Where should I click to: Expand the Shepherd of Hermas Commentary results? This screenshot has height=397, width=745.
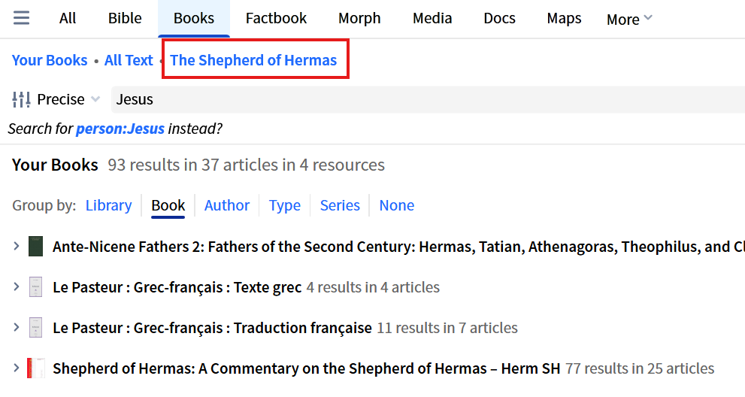pos(16,368)
